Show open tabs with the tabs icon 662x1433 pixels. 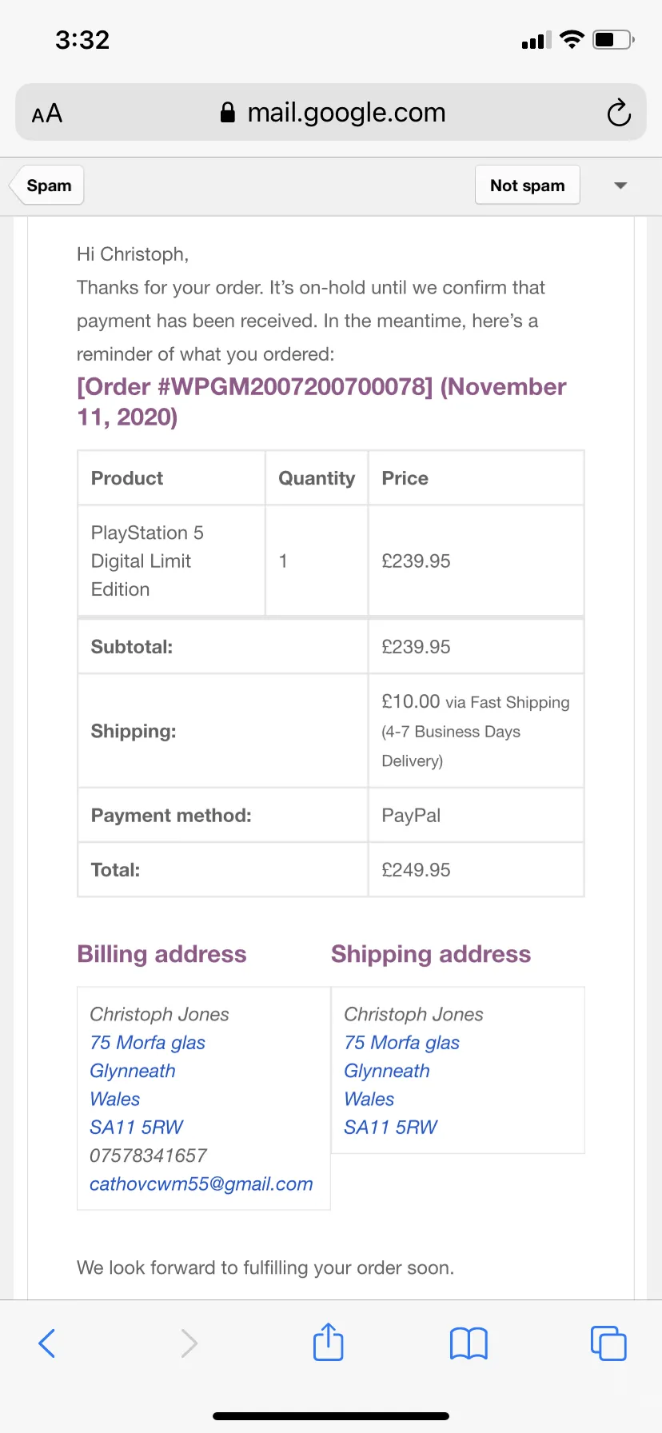point(608,1343)
